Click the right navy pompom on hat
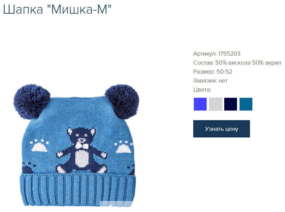The height and width of the screenshot is (212, 285). pyautogui.click(x=122, y=102)
